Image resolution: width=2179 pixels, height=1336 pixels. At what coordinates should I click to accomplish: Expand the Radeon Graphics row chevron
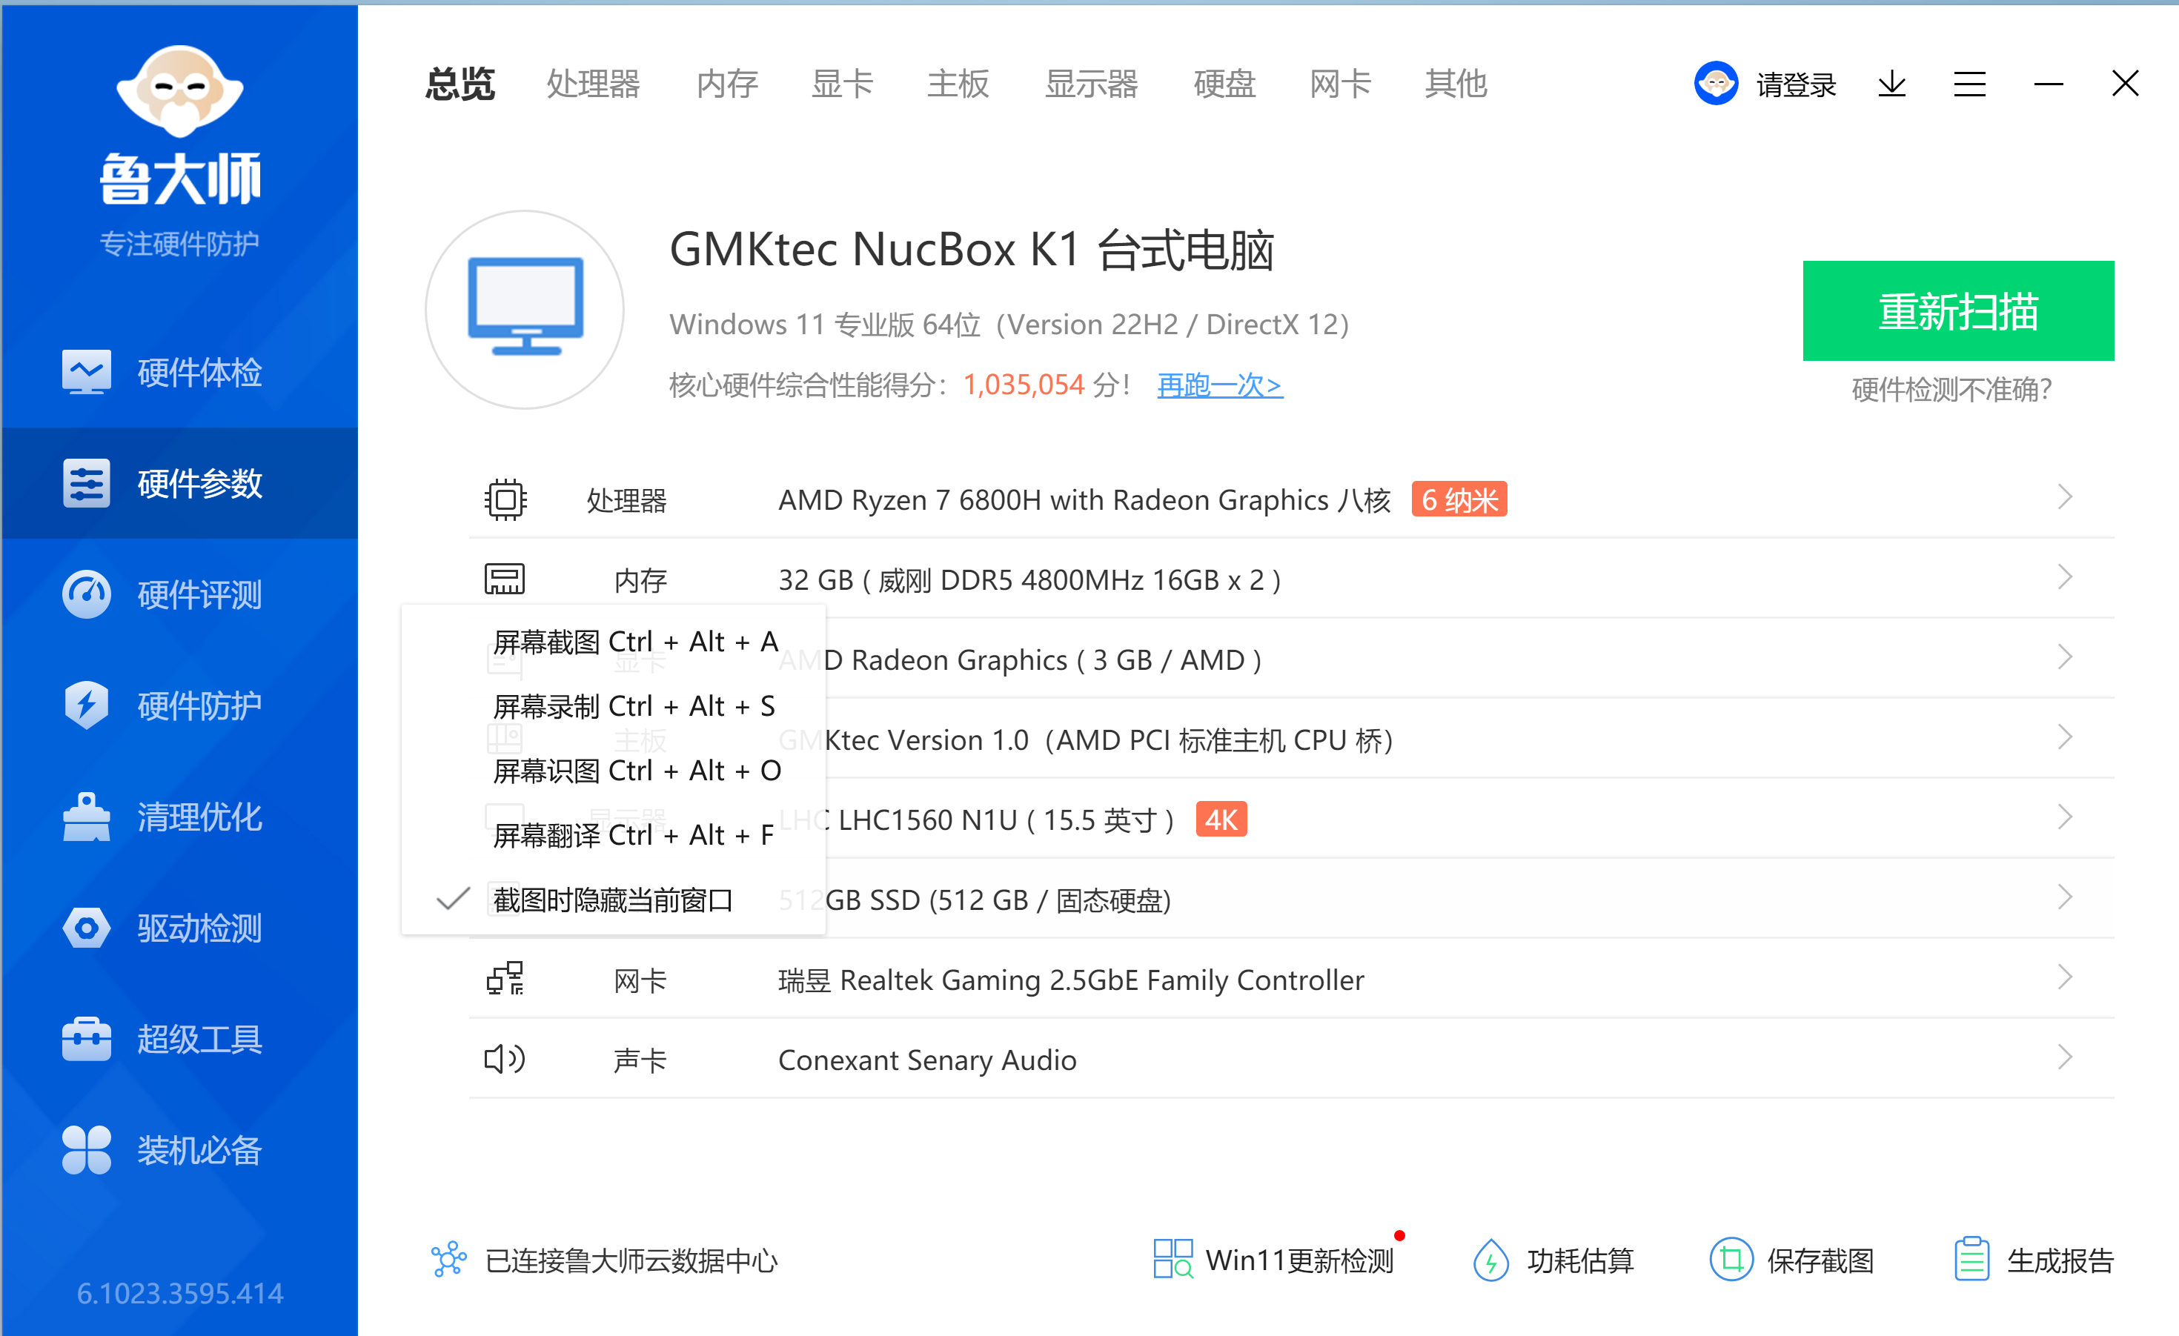pos(2065,658)
